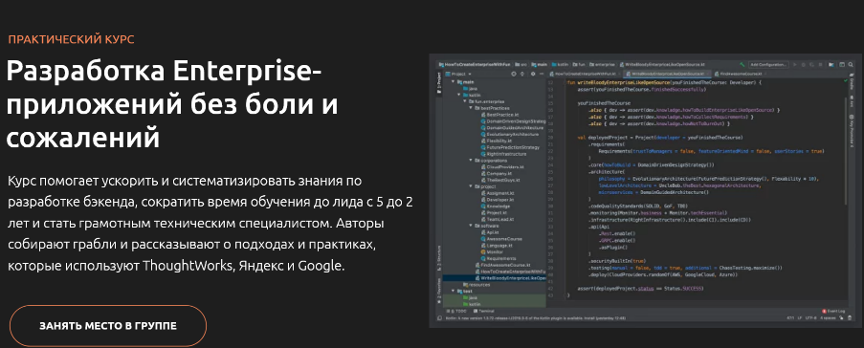Switch to FindAwesomeCourse.kt editor tab
Screen dimensions: 864x348
(x=742, y=74)
